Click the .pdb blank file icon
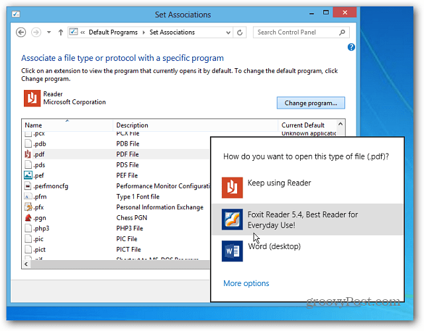424x331 pixels. point(28,144)
